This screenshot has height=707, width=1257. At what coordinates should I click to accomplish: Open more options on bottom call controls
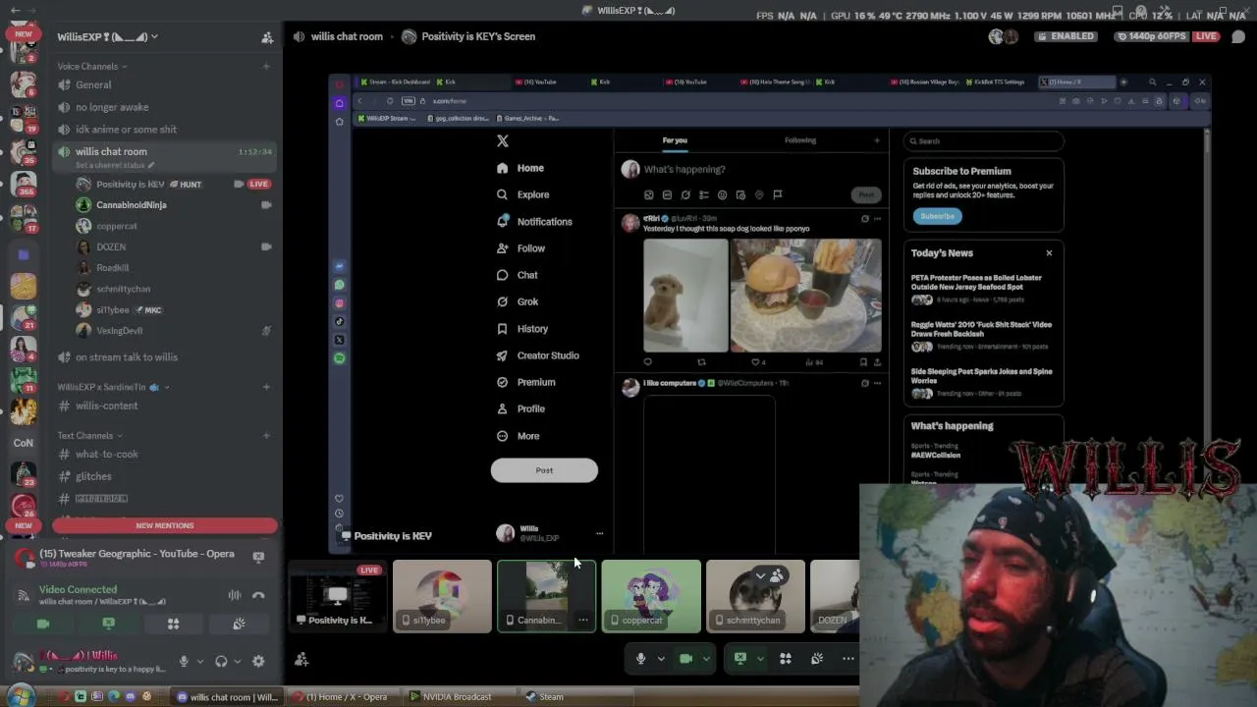[848, 659]
